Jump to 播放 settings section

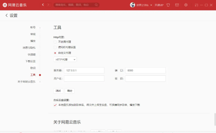[33, 41]
